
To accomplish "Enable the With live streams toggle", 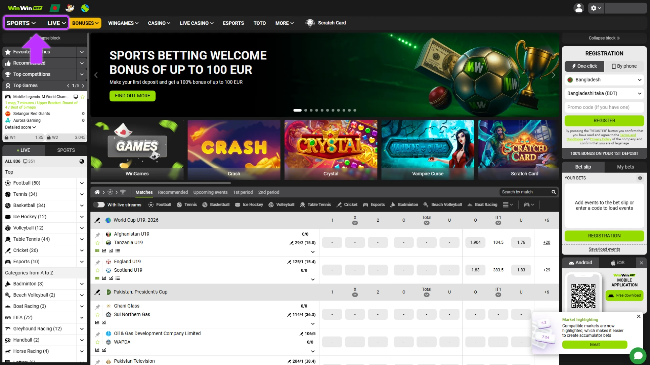I will tap(99, 204).
